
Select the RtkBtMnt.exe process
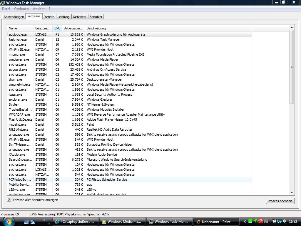tap(129, 129)
